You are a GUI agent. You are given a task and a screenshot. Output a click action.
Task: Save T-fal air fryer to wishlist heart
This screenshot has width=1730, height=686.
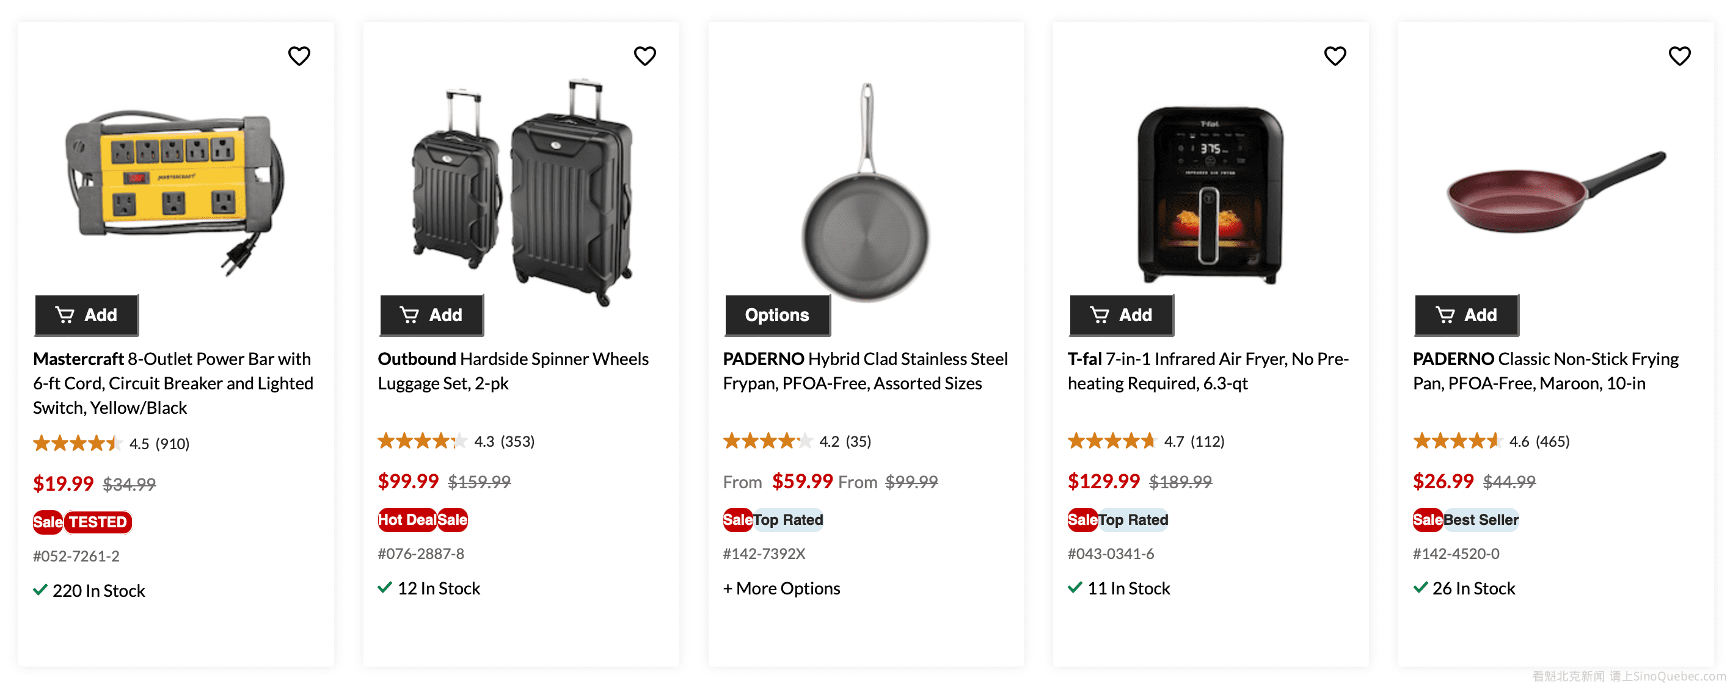(x=1334, y=56)
